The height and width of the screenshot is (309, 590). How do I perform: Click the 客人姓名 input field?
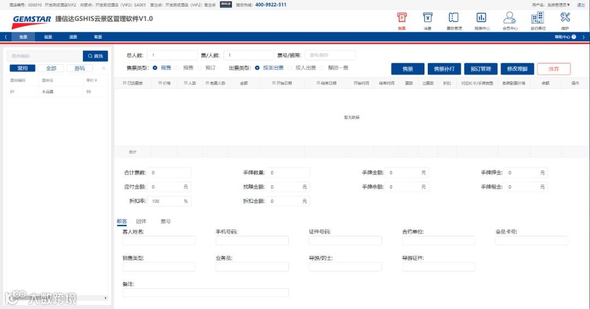coord(159,241)
